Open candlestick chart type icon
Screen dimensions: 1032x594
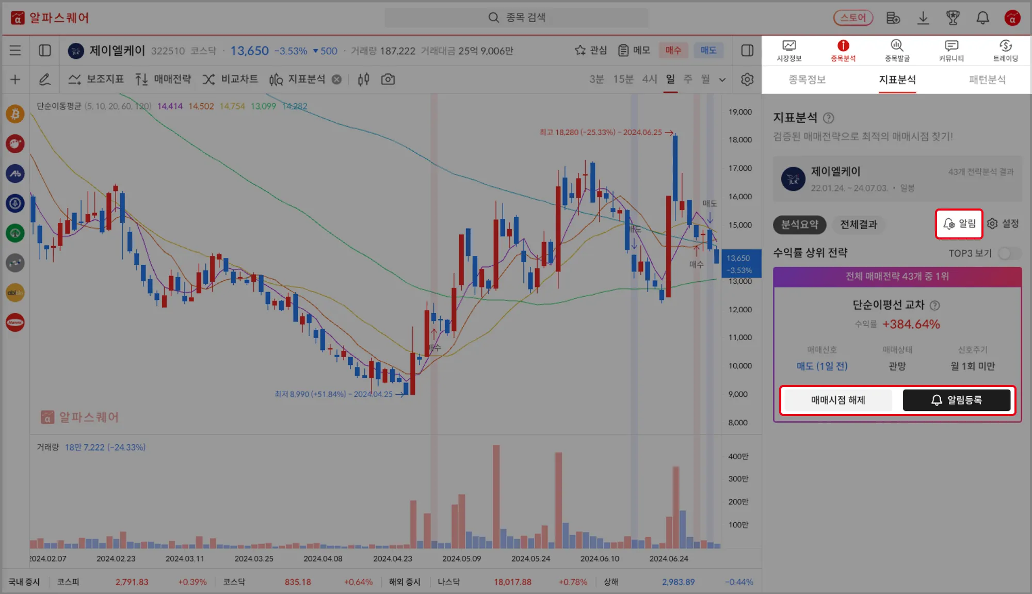[363, 79]
